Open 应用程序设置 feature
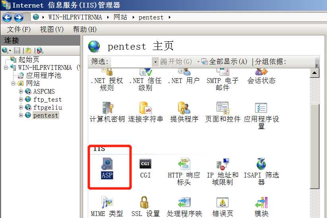The height and width of the screenshot is (218, 327). click(261, 116)
